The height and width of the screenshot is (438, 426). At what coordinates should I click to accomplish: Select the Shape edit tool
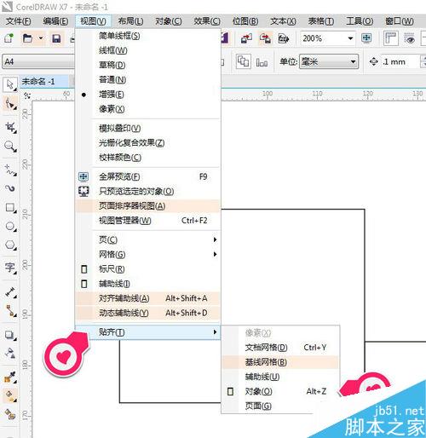10,104
